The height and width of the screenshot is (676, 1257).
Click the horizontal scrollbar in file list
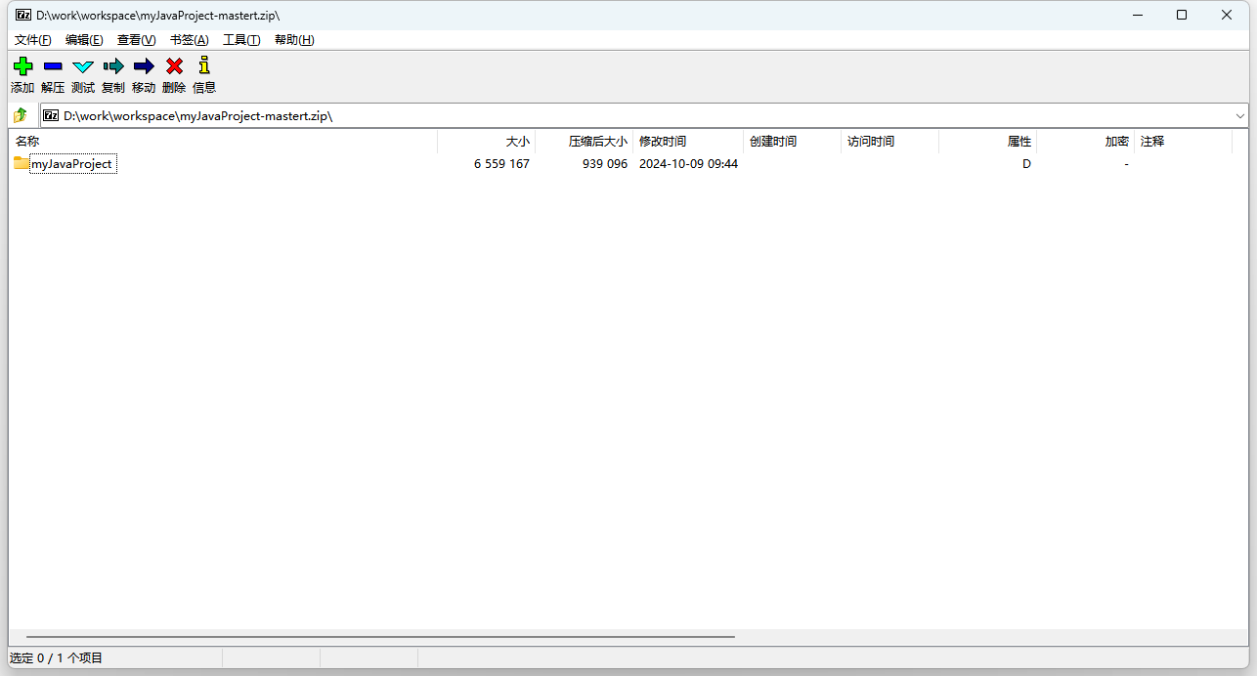(x=381, y=636)
